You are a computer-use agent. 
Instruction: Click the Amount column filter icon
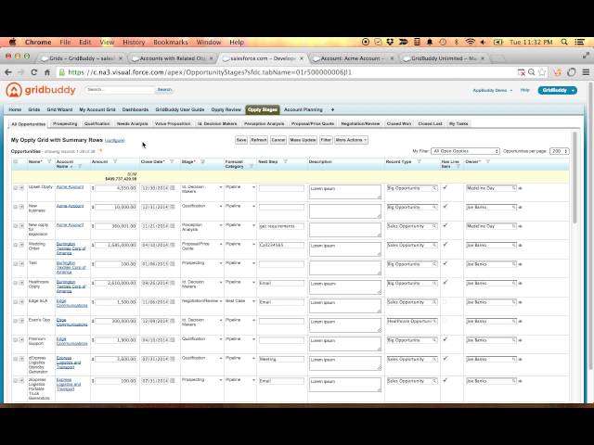[115, 161]
